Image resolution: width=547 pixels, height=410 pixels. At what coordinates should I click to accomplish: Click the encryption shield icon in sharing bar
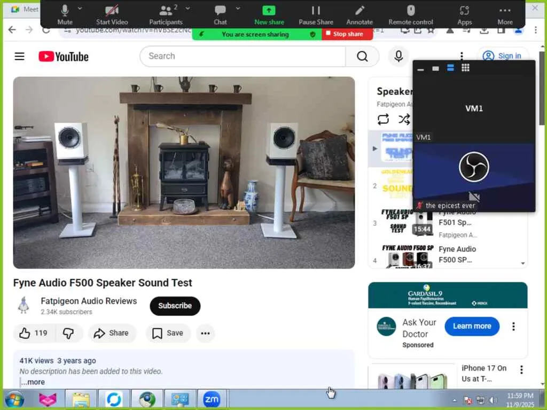(x=312, y=34)
